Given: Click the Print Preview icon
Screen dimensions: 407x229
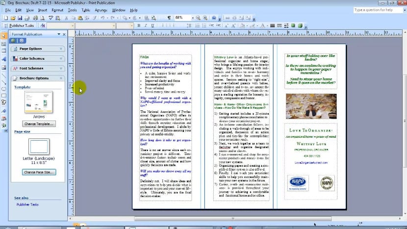Looking at the screenshot, I should tap(42, 18).
